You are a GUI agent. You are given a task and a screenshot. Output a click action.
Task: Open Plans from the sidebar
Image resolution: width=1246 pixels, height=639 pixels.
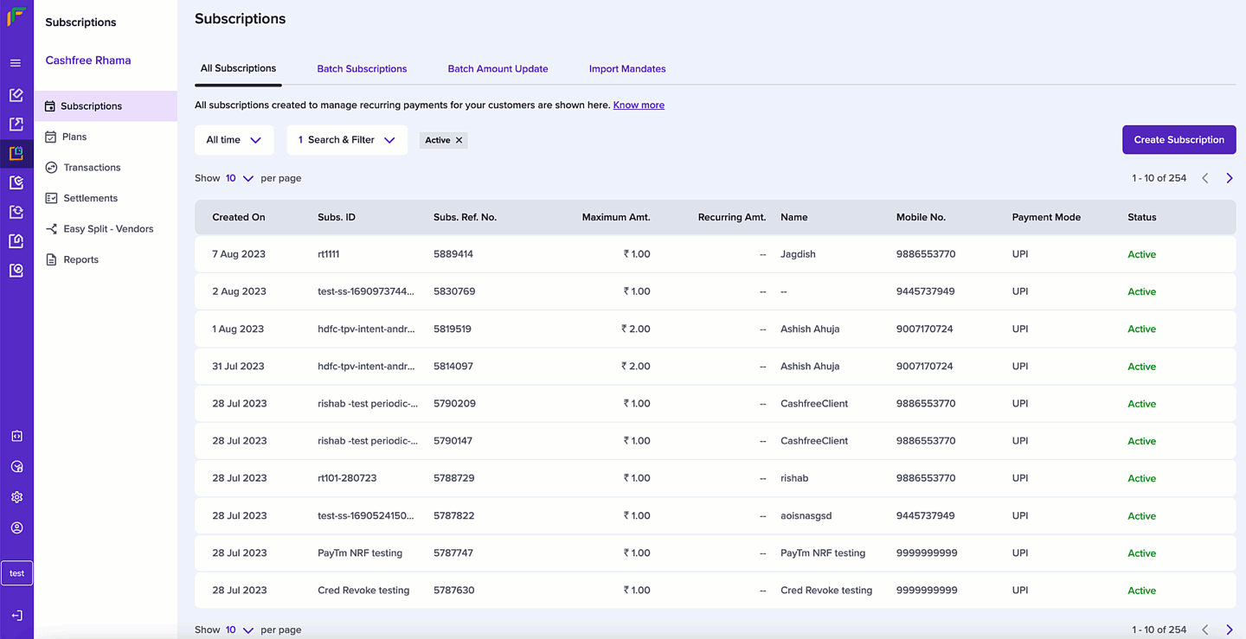[74, 137]
